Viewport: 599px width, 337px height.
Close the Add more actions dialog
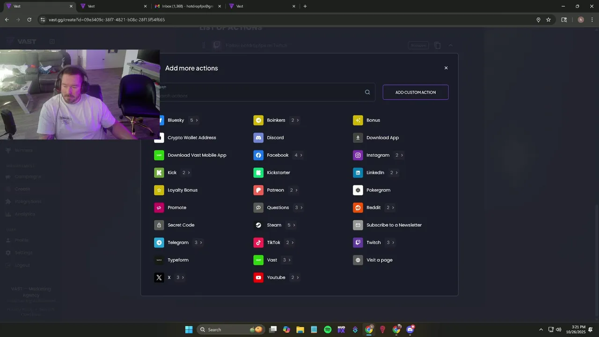pyautogui.click(x=446, y=68)
